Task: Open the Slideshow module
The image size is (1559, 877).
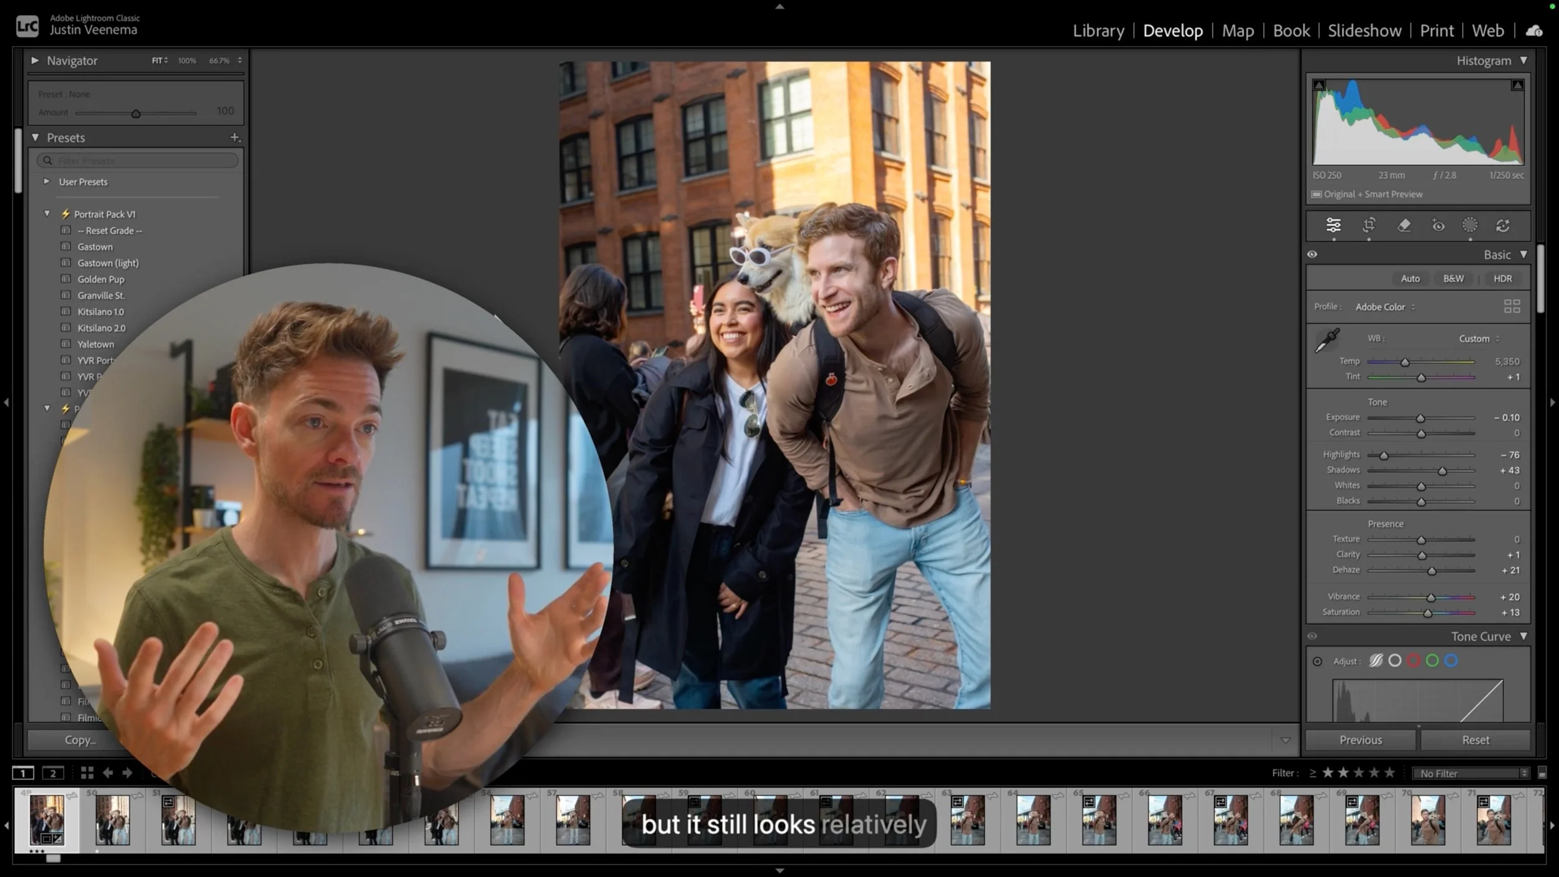Action: [x=1364, y=31]
